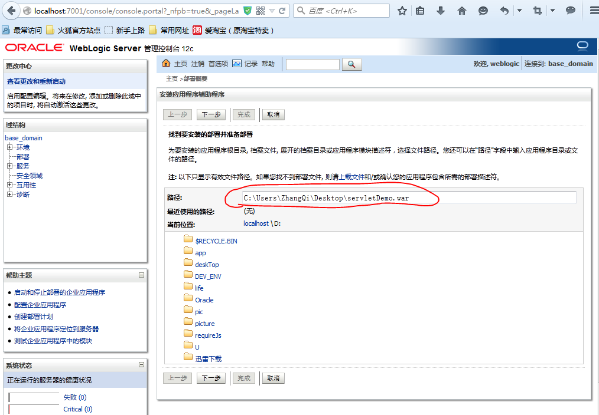
Task: Open the dropdown arrow beside the undo icon
Action: [519, 11]
